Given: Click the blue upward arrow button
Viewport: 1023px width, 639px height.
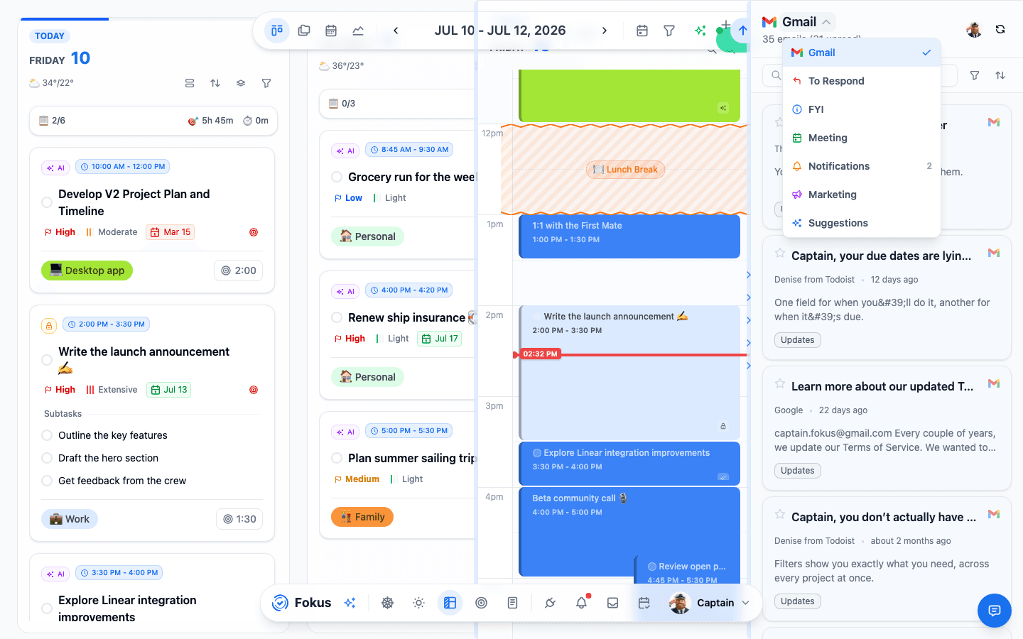Looking at the screenshot, I should click(742, 31).
